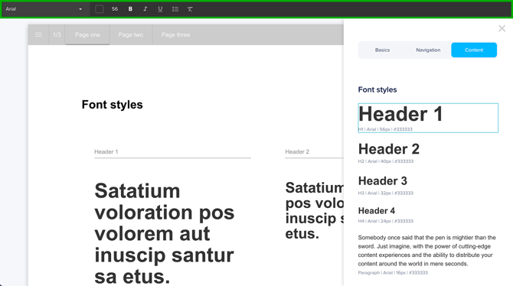Toggle underline formatting

click(x=160, y=9)
